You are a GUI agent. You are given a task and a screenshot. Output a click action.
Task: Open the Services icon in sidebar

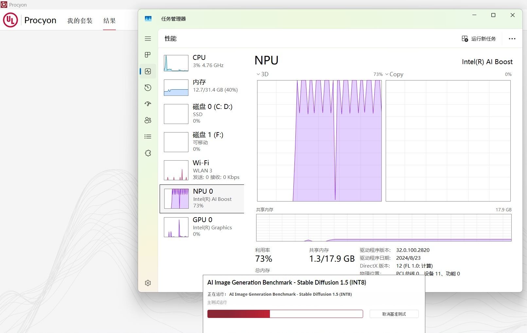tap(148, 153)
